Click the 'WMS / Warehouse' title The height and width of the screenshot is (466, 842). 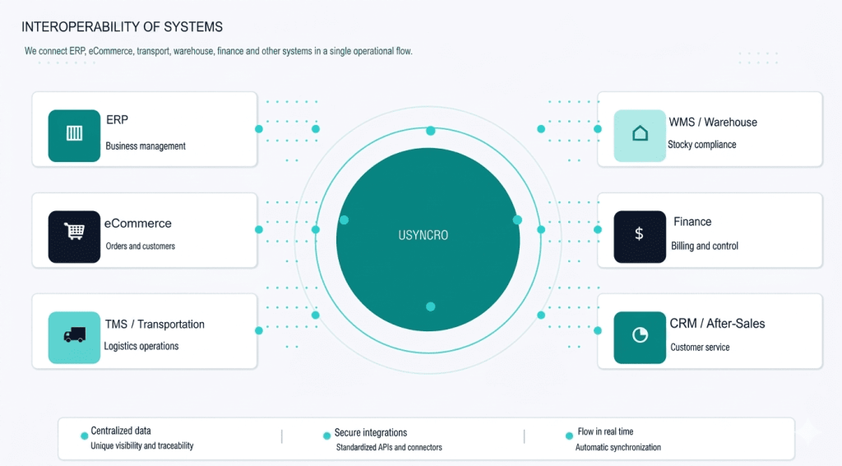coord(713,122)
